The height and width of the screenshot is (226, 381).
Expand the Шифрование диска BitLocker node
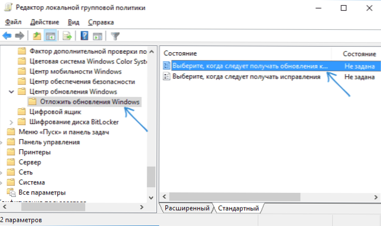pyautogui.click(x=11, y=122)
